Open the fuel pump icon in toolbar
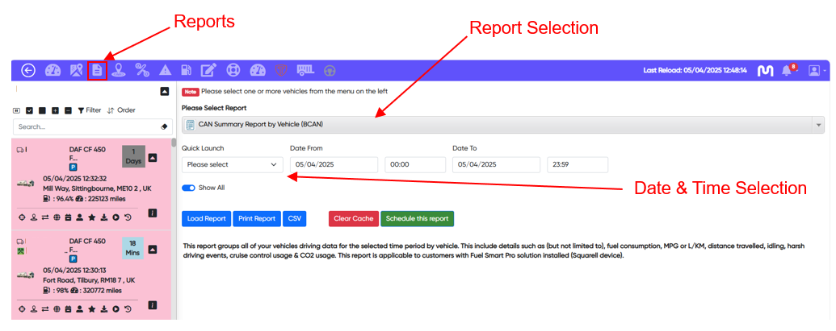The image size is (836, 331). (187, 71)
